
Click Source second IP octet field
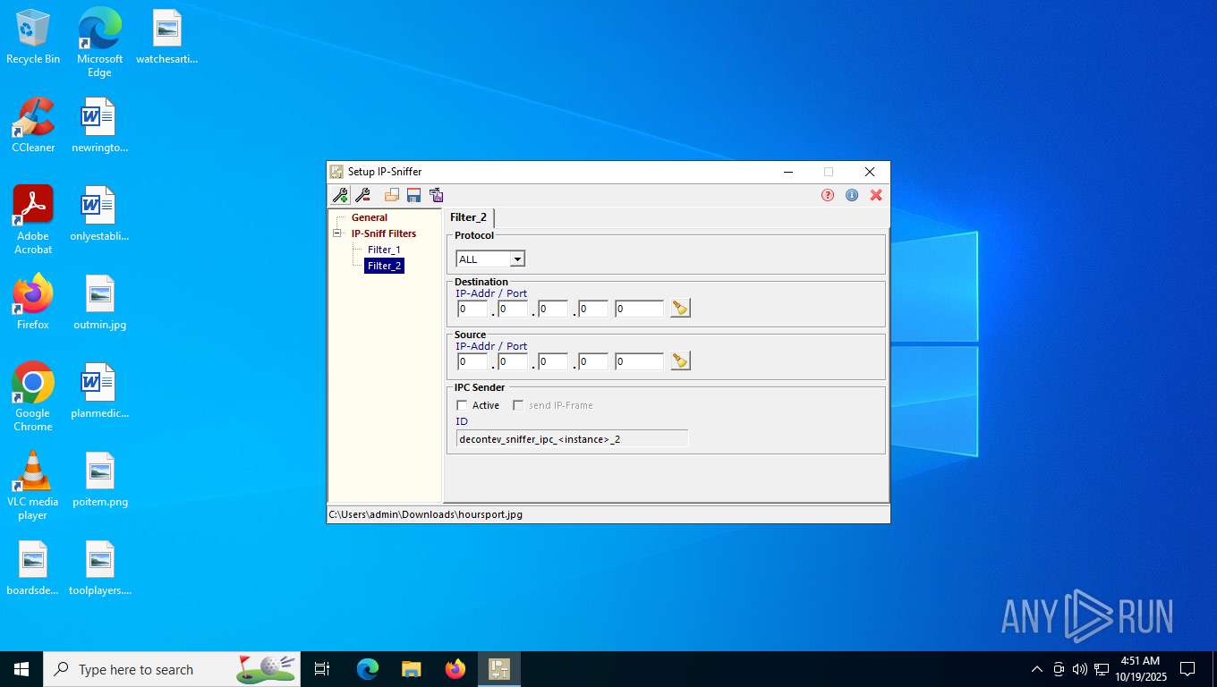(513, 361)
